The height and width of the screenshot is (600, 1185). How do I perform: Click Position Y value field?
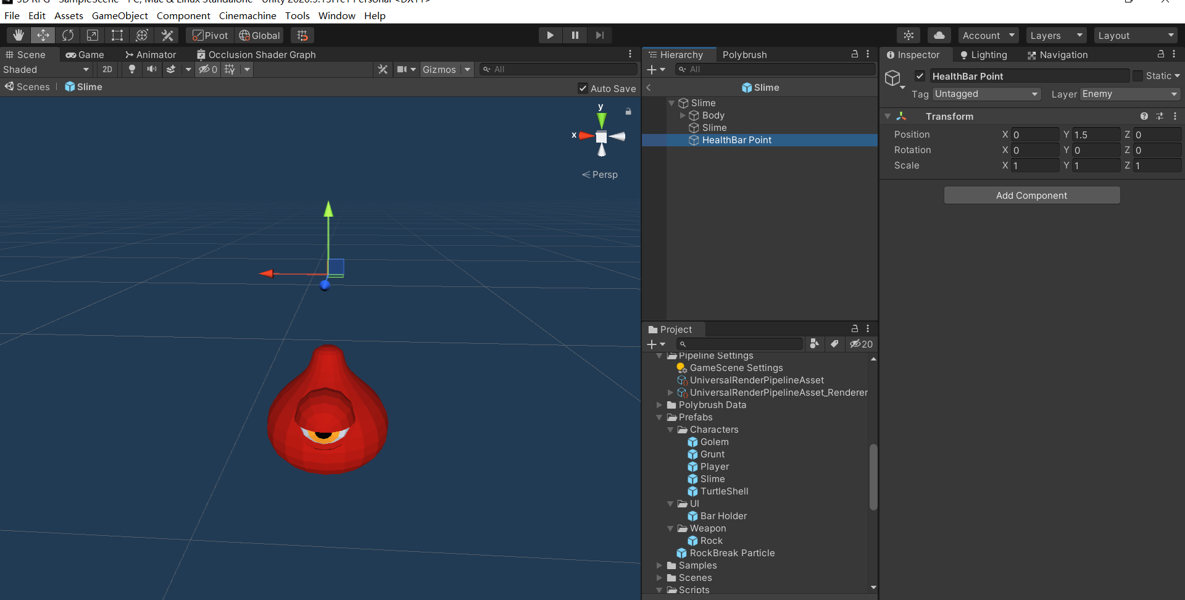[1096, 135]
